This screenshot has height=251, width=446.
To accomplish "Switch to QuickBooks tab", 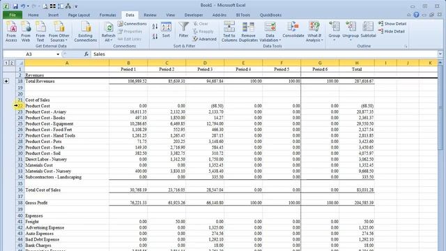I will tap(270, 15).
